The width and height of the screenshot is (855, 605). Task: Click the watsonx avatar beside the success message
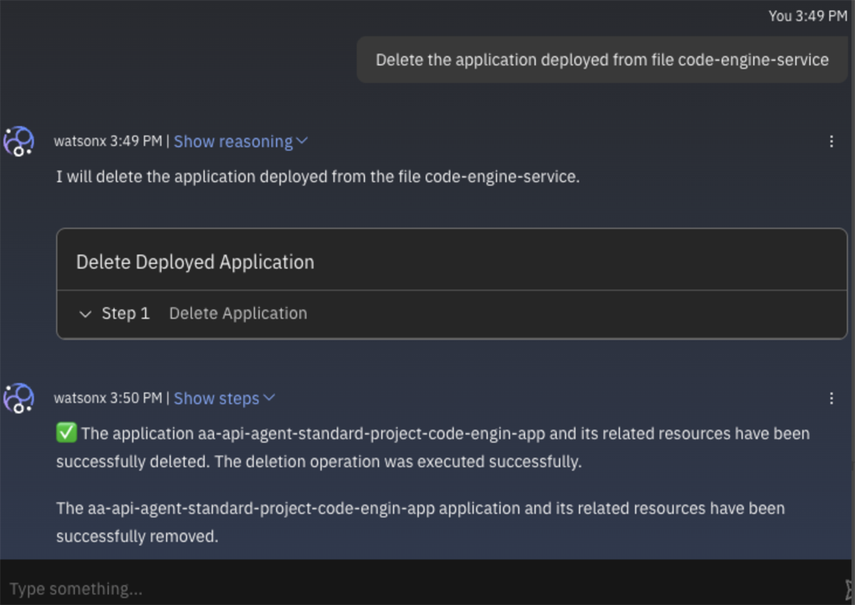[19, 399]
